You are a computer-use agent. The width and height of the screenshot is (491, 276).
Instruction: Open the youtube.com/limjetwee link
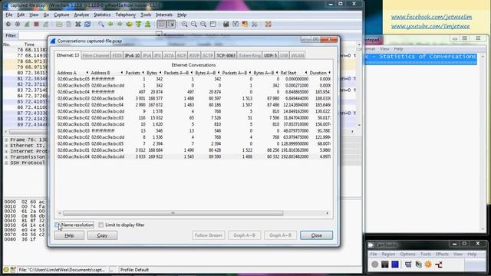click(x=430, y=26)
